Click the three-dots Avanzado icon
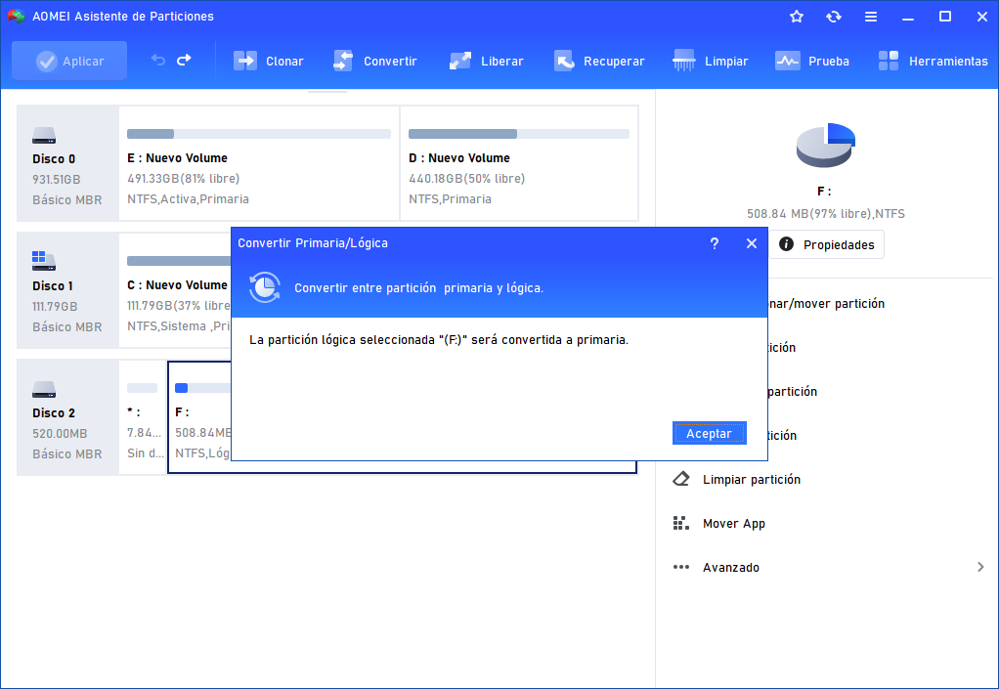The height and width of the screenshot is (689, 999). pos(681,567)
